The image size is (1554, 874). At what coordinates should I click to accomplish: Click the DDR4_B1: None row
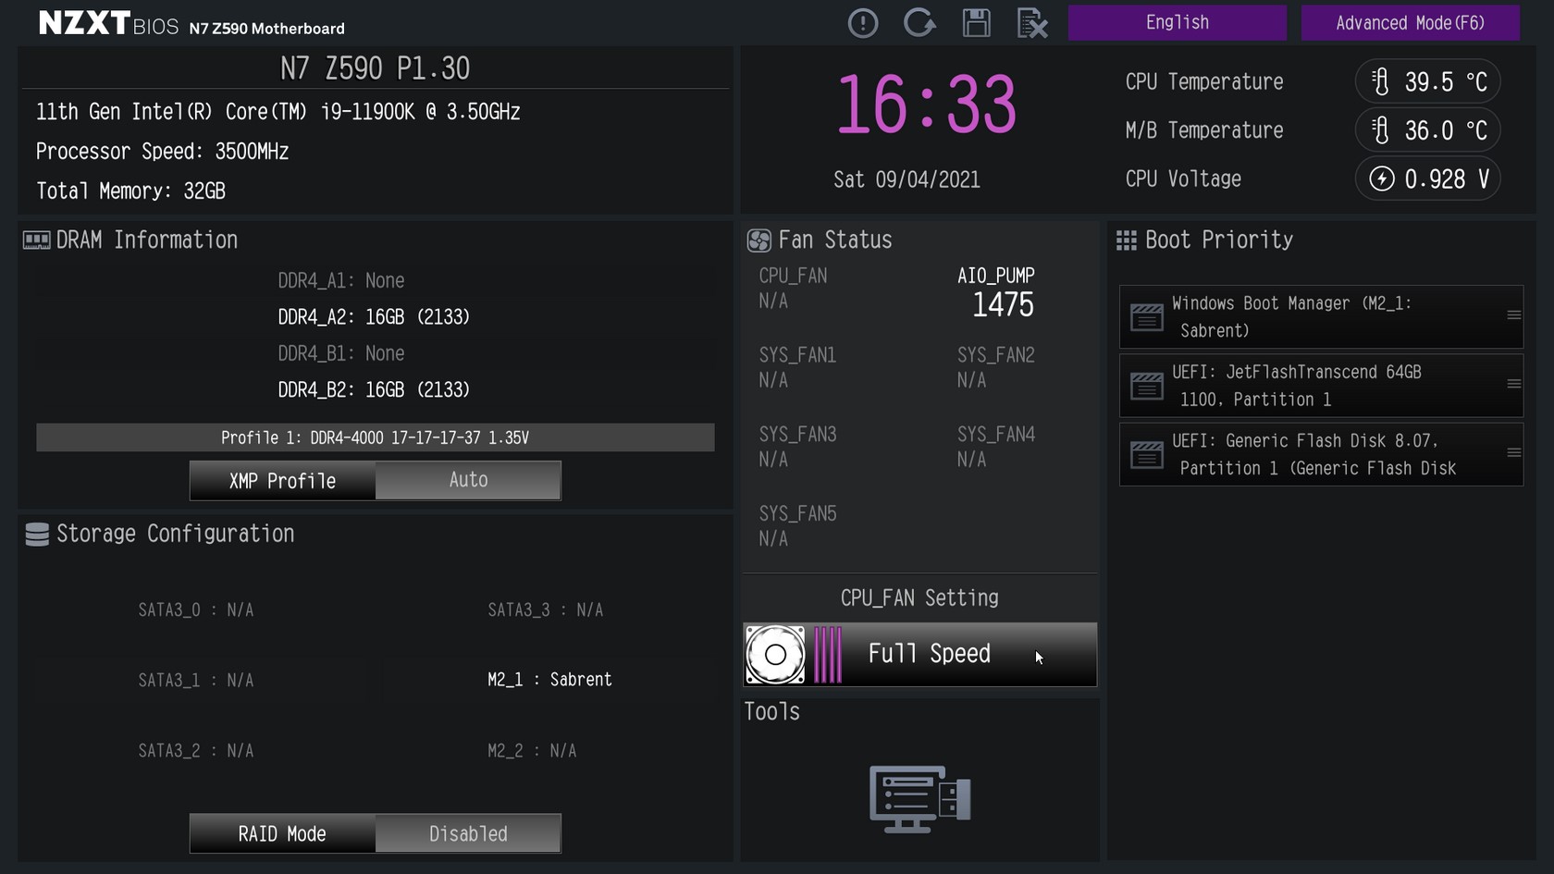pyautogui.click(x=341, y=353)
